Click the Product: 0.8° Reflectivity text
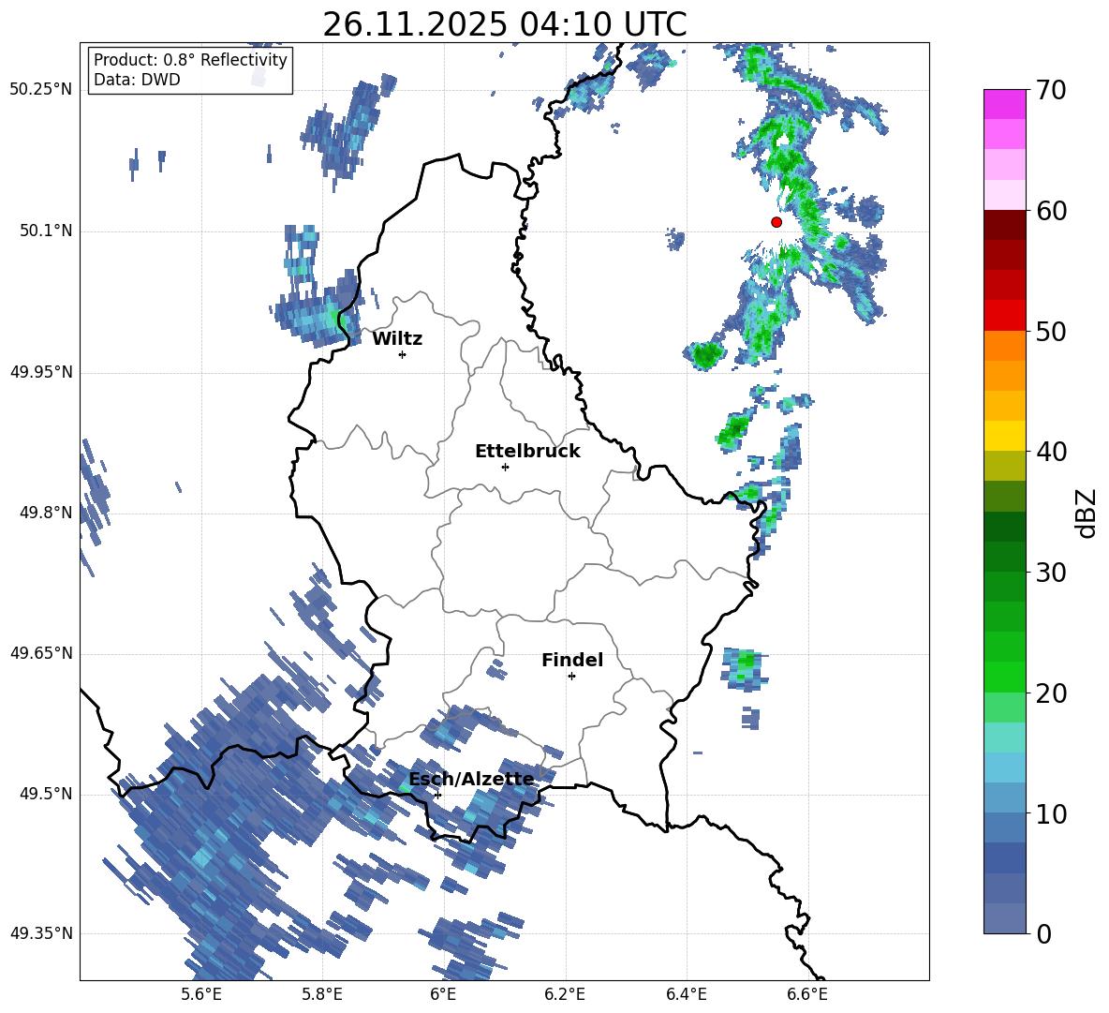The height and width of the screenshot is (1013, 1109). [190, 60]
